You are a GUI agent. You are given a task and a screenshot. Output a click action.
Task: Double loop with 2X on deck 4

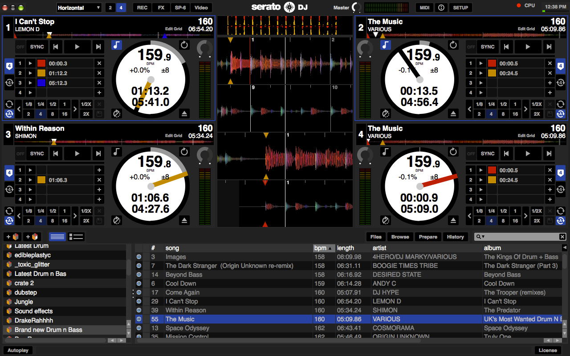[x=537, y=221]
